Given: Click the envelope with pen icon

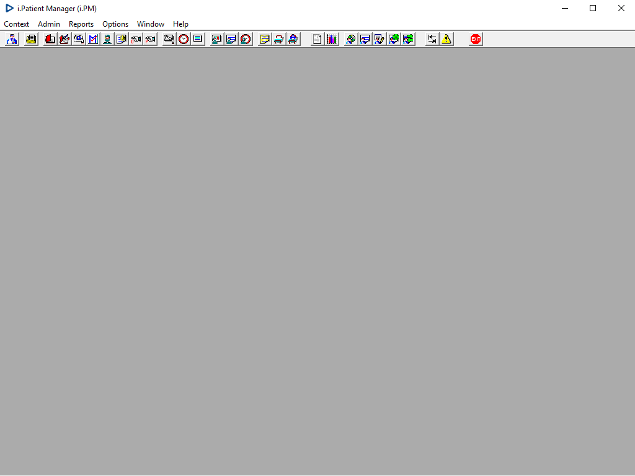Looking at the screenshot, I should point(169,39).
